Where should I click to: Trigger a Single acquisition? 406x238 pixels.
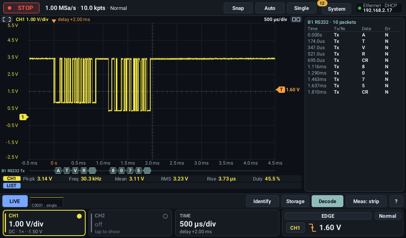click(x=301, y=8)
